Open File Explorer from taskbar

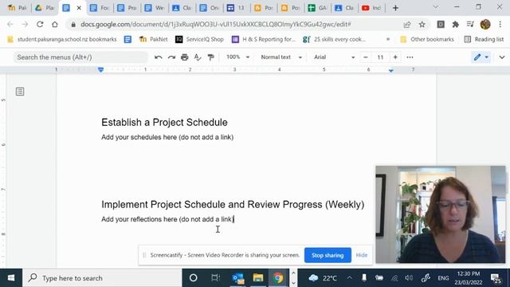(x=258, y=278)
